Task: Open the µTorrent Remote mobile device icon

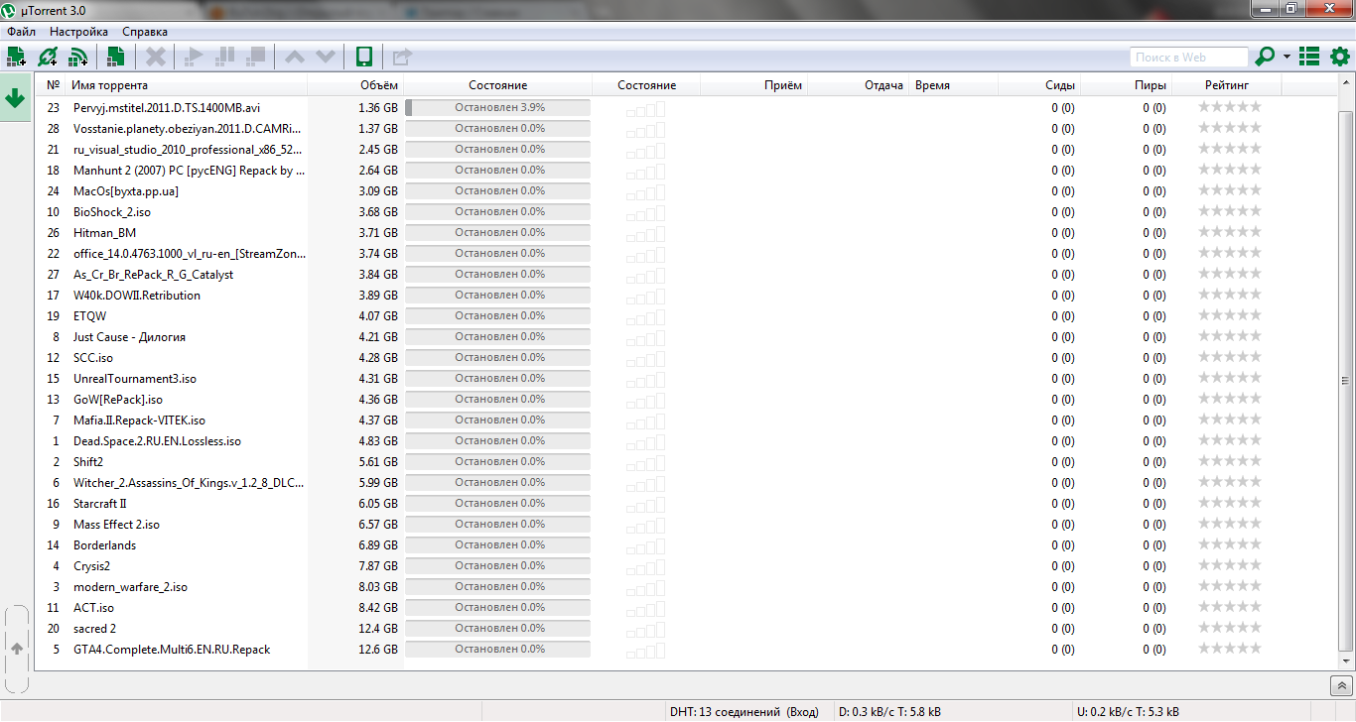Action: [364, 57]
